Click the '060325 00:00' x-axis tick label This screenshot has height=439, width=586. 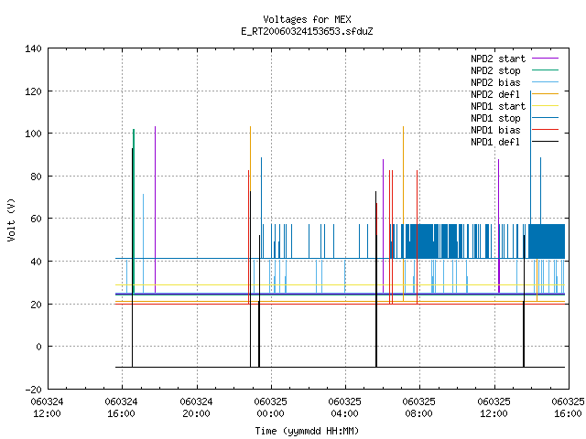pyautogui.click(x=271, y=408)
